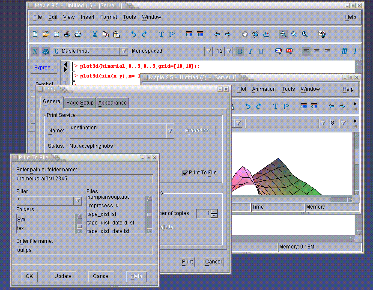The height and width of the screenshot is (290, 373).
Task: Set 100% zoom with first magnifier icon
Action: 283,34
